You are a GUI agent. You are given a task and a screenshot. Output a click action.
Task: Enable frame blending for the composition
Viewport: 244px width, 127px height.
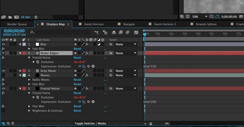[121, 32]
